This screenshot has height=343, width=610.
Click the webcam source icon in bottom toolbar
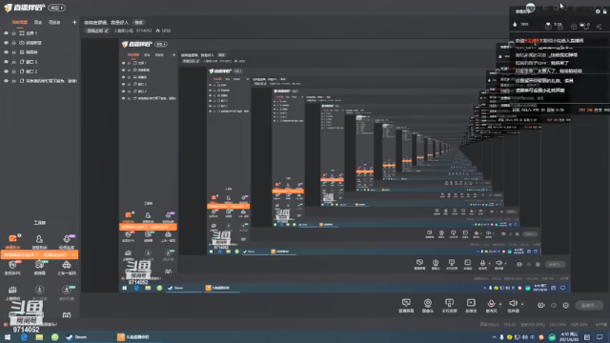click(x=428, y=303)
